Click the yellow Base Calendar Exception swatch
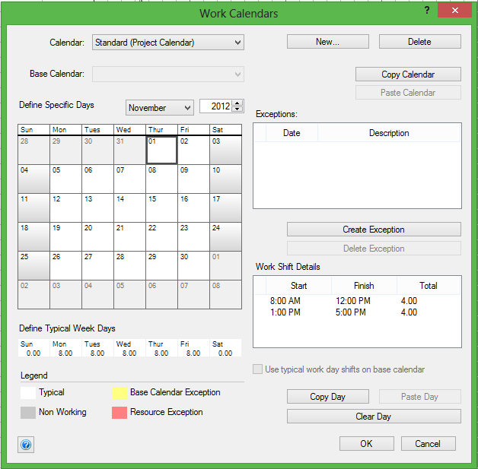Screen dimensions: 478x469 point(118,393)
